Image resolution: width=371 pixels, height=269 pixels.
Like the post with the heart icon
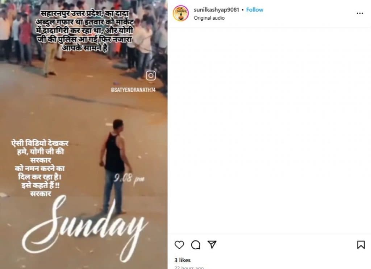click(x=179, y=245)
